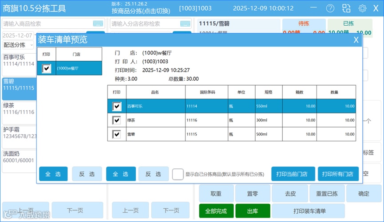Image resolution: width=384 pixels, height=222 pixels.
Task: Click 反选 button under product table
Action: (x=153, y=174)
